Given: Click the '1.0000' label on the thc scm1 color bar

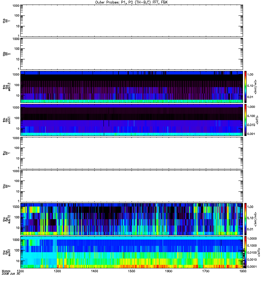Looking at the screenshot, I should coord(252,238).
